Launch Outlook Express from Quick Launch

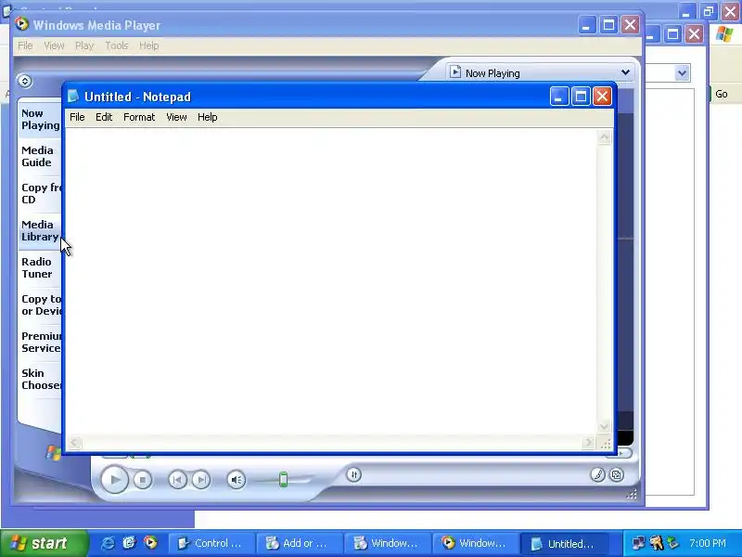click(x=129, y=543)
